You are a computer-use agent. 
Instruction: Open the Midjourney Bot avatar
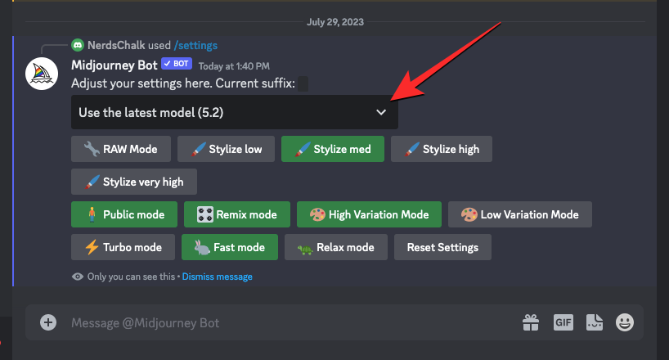(42, 74)
